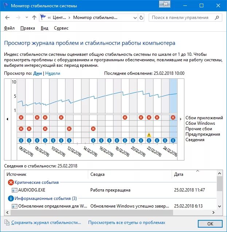Click the horizontal scrollbar left arrow
The width and height of the screenshot is (227, 232).
(7, 212)
